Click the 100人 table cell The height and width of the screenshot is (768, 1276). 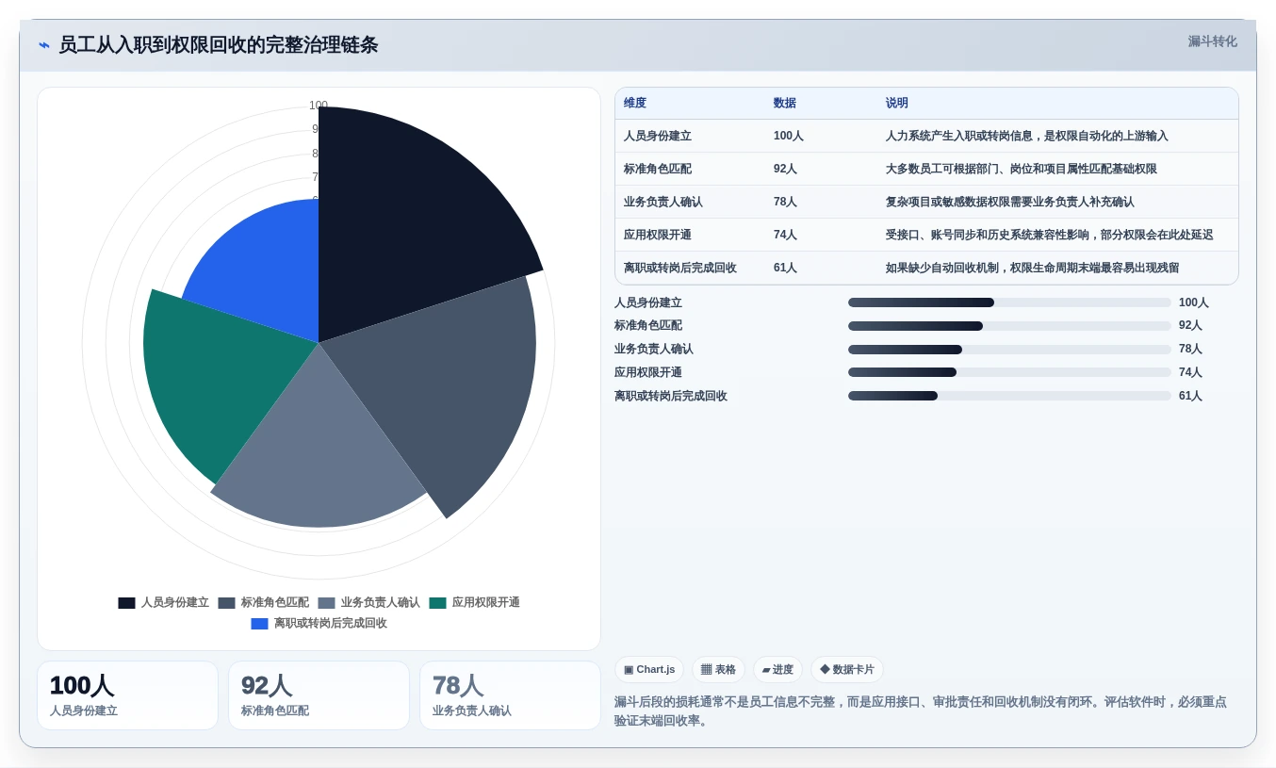coord(789,136)
